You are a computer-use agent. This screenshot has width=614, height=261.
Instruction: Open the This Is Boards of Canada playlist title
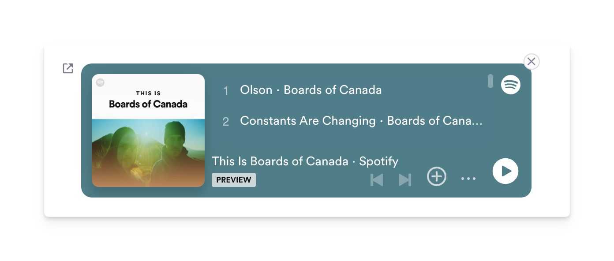(280, 161)
